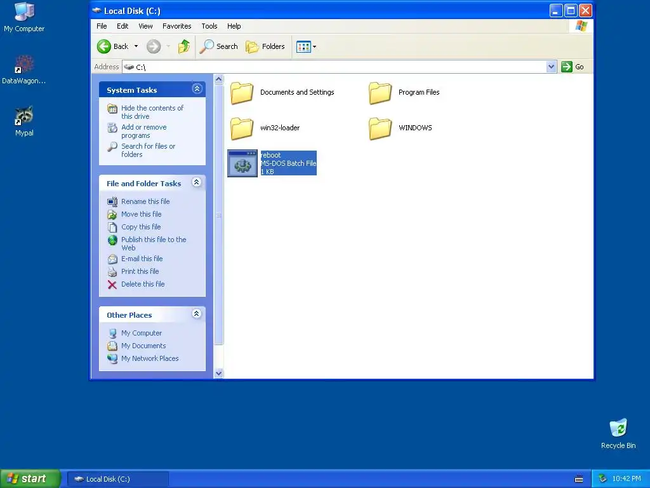Click Search for files or folders link
This screenshot has height=488, width=650.
coord(148,150)
